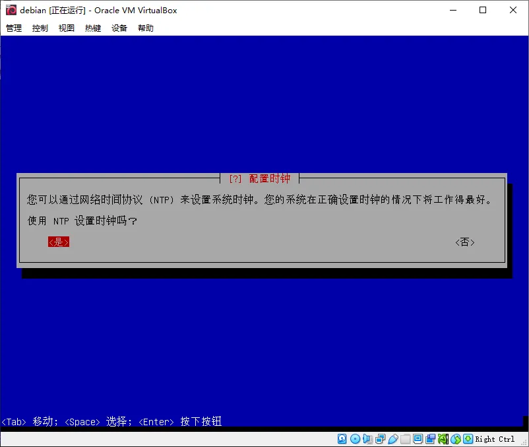This screenshot has width=529, height=447.
Task: Click the hard disk activity status icon
Action: [x=342, y=439]
